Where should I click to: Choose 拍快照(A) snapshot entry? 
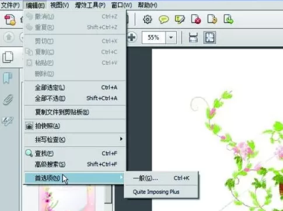point(75,126)
